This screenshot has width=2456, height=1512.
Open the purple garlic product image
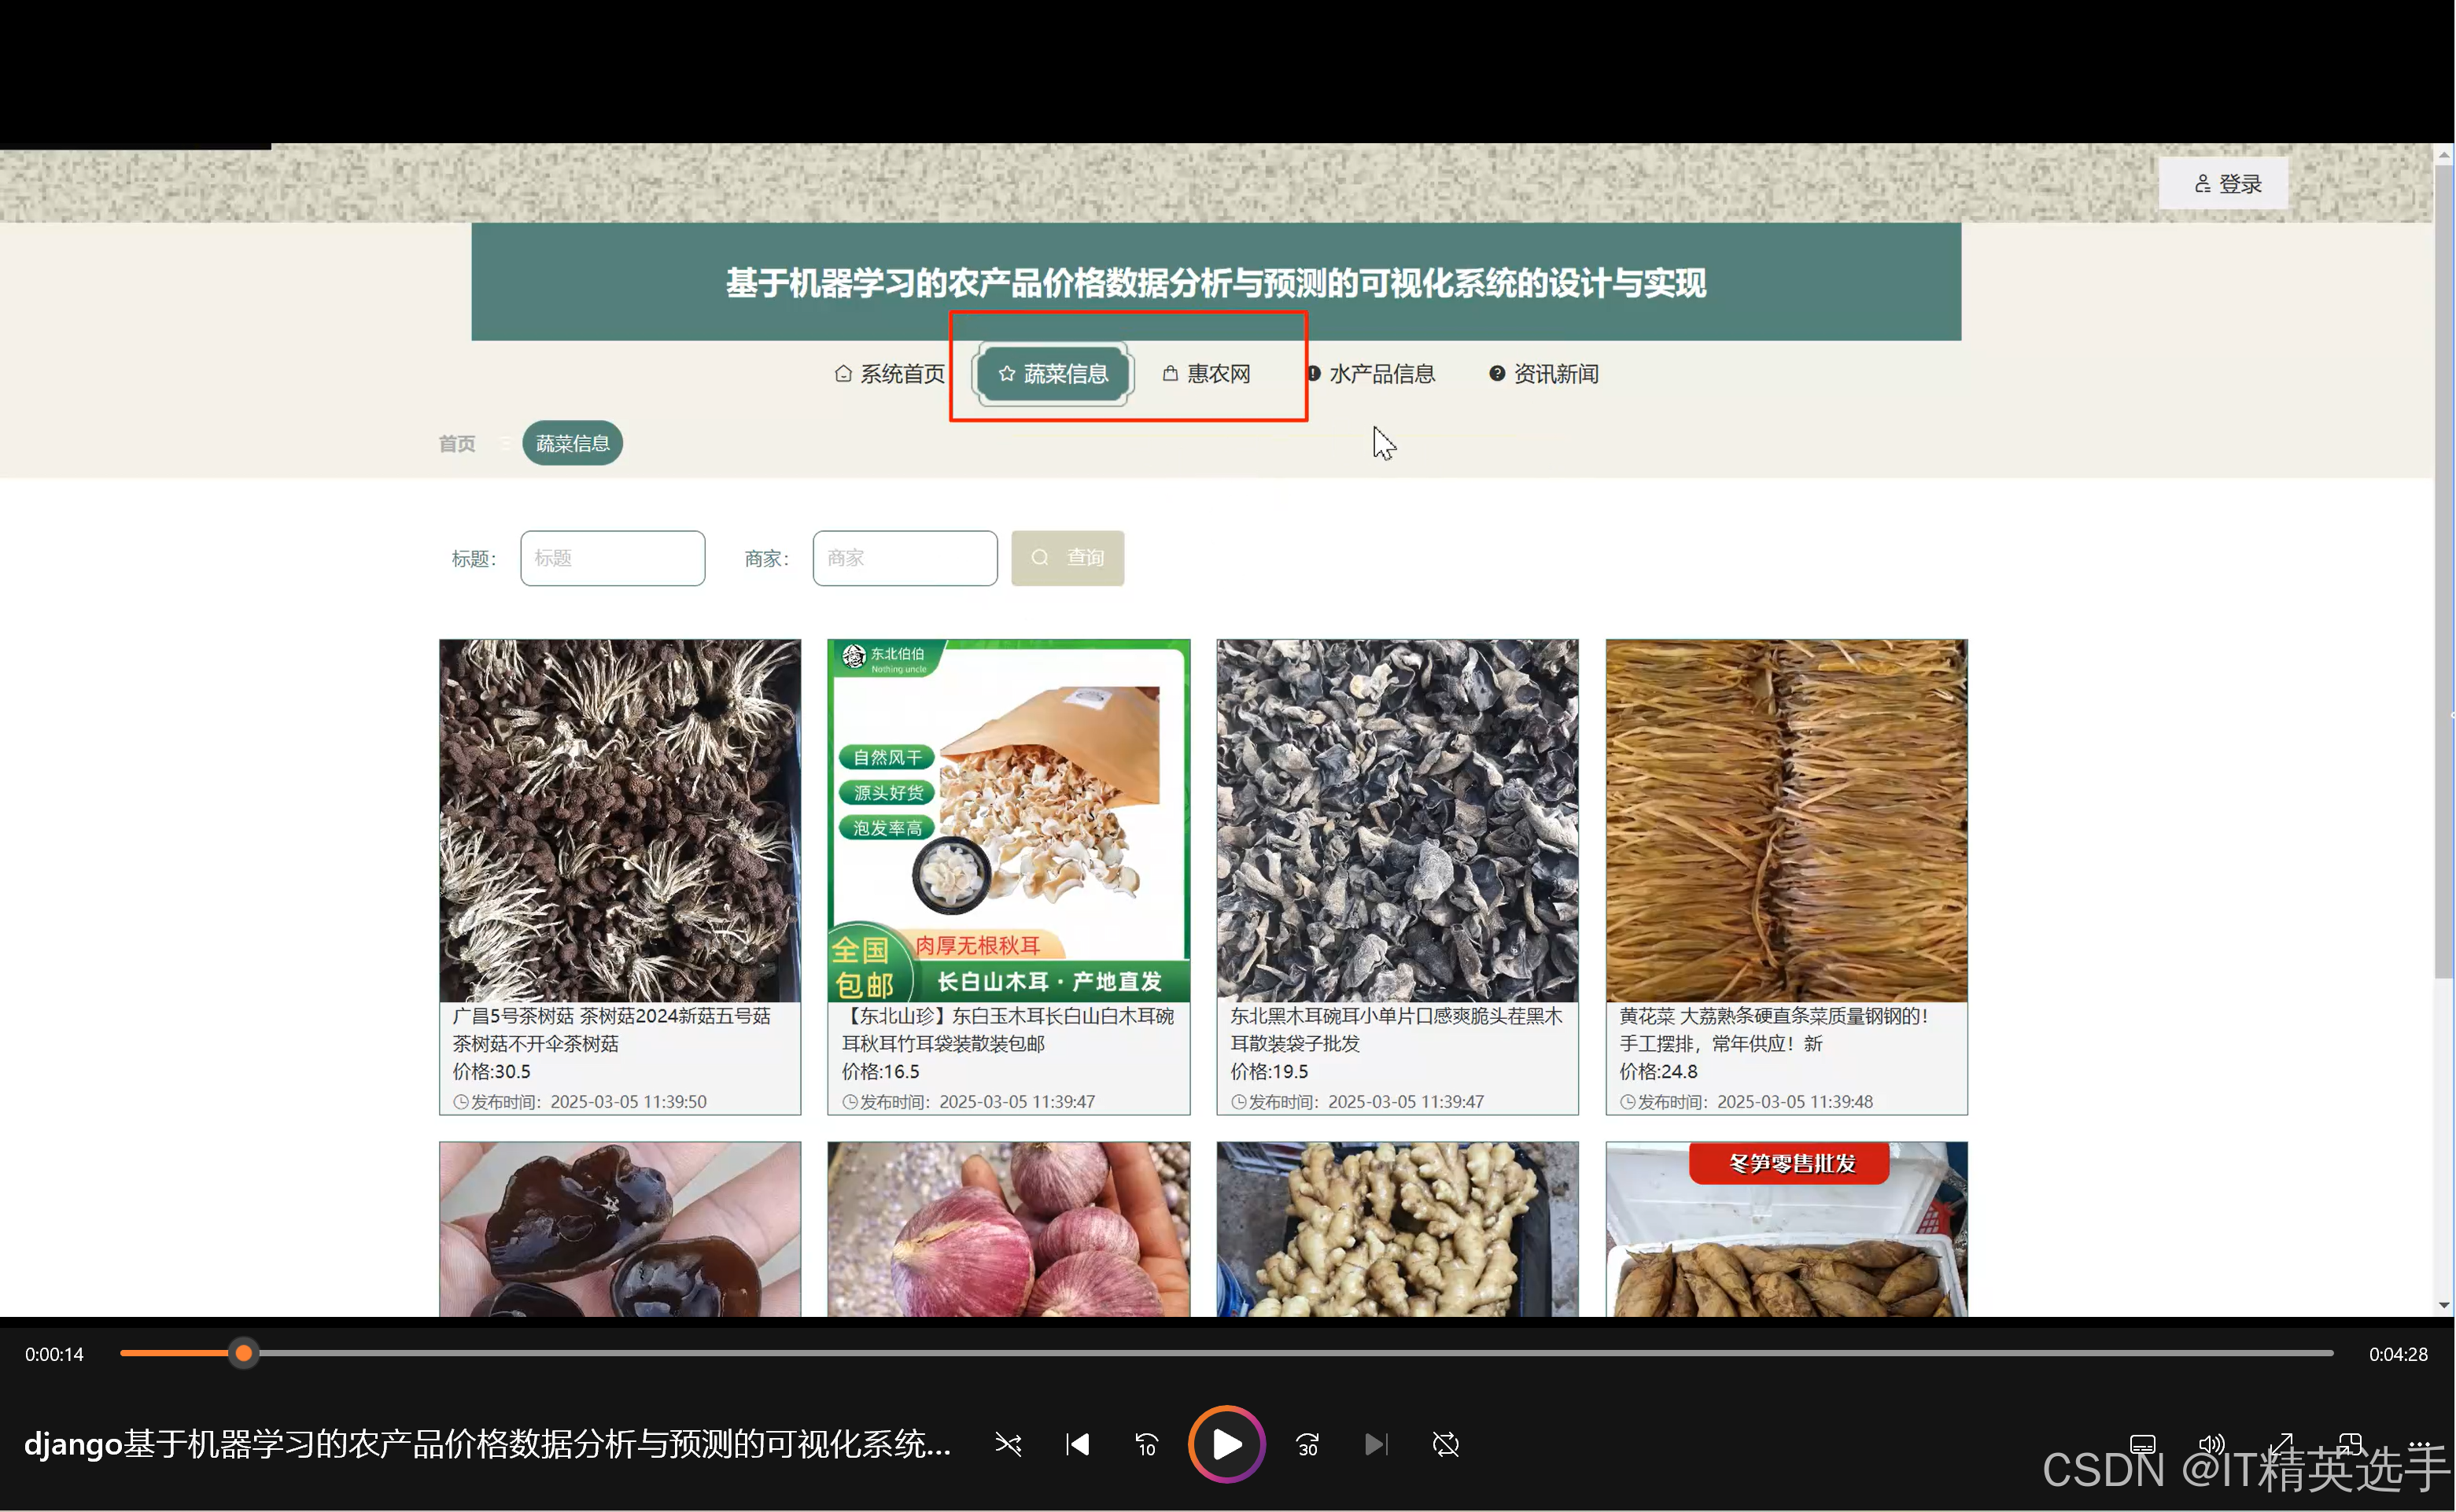click(1009, 1229)
